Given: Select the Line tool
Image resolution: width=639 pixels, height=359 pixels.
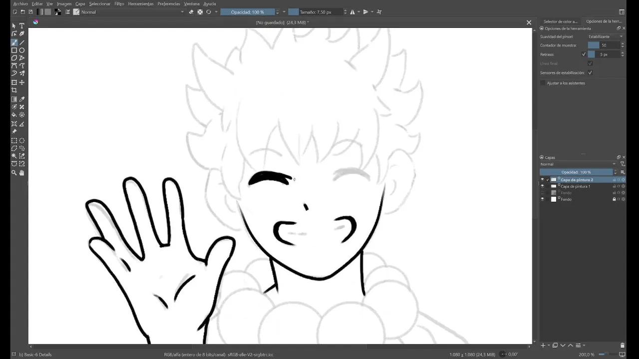Looking at the screenshot, I should click(22, 42).
